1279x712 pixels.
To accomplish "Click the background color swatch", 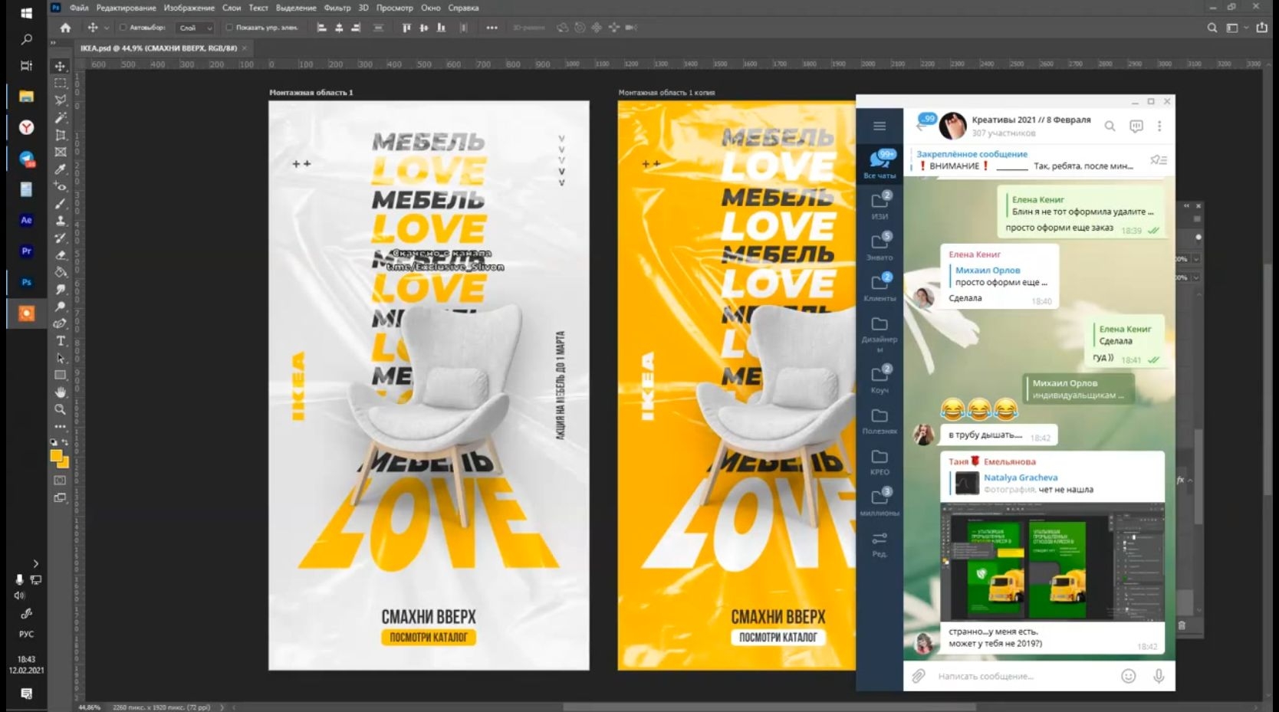I will pyautogui.click(x=64, y=463).
